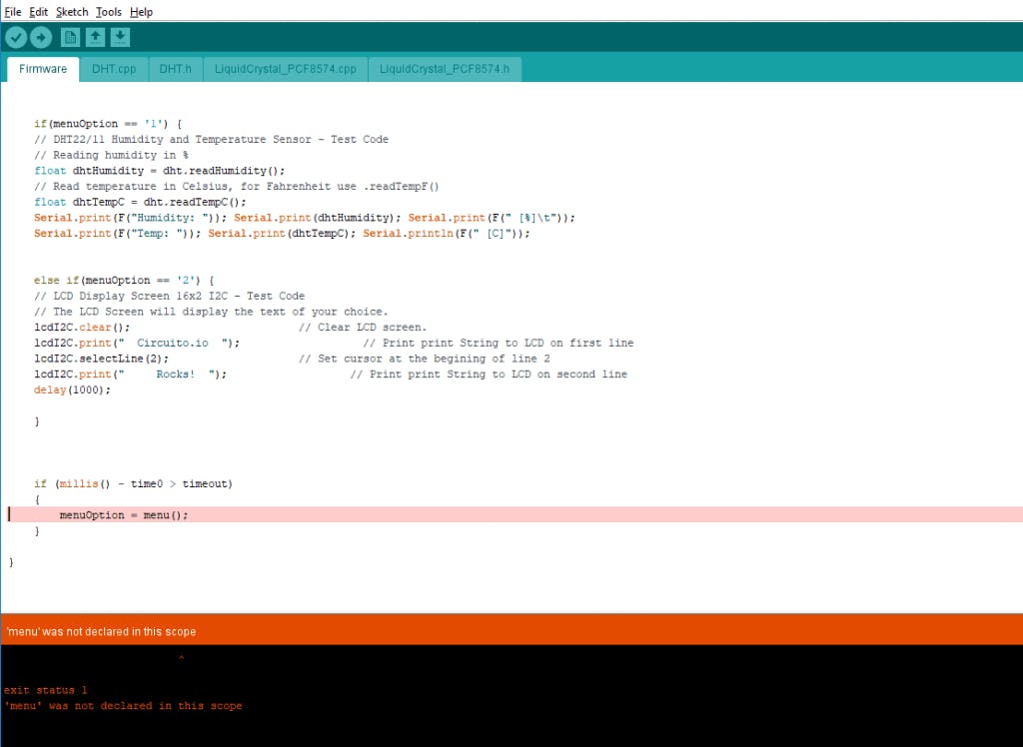
Task: Select the DHT.h tab
Action: 175,69
